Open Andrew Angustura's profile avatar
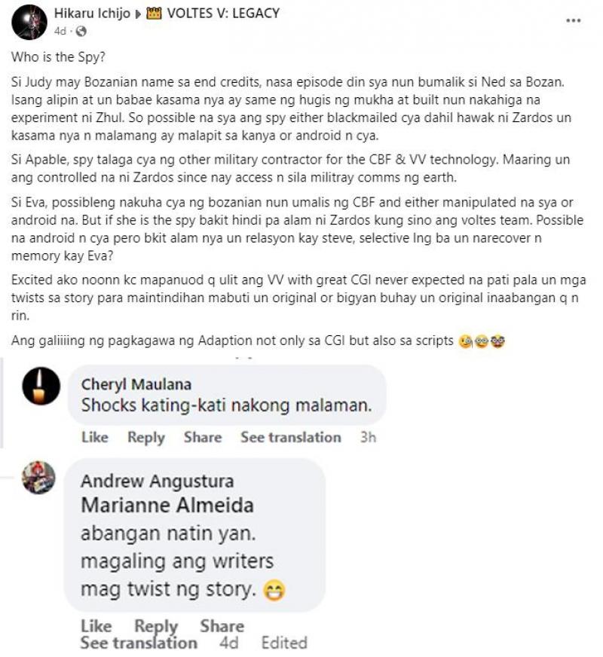603x657 pixels. (x=38, y=478)
